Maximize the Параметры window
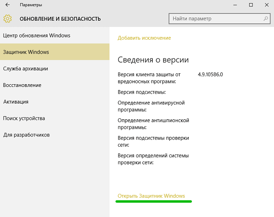This screenshot has width=274, height=217. point(251,5)
